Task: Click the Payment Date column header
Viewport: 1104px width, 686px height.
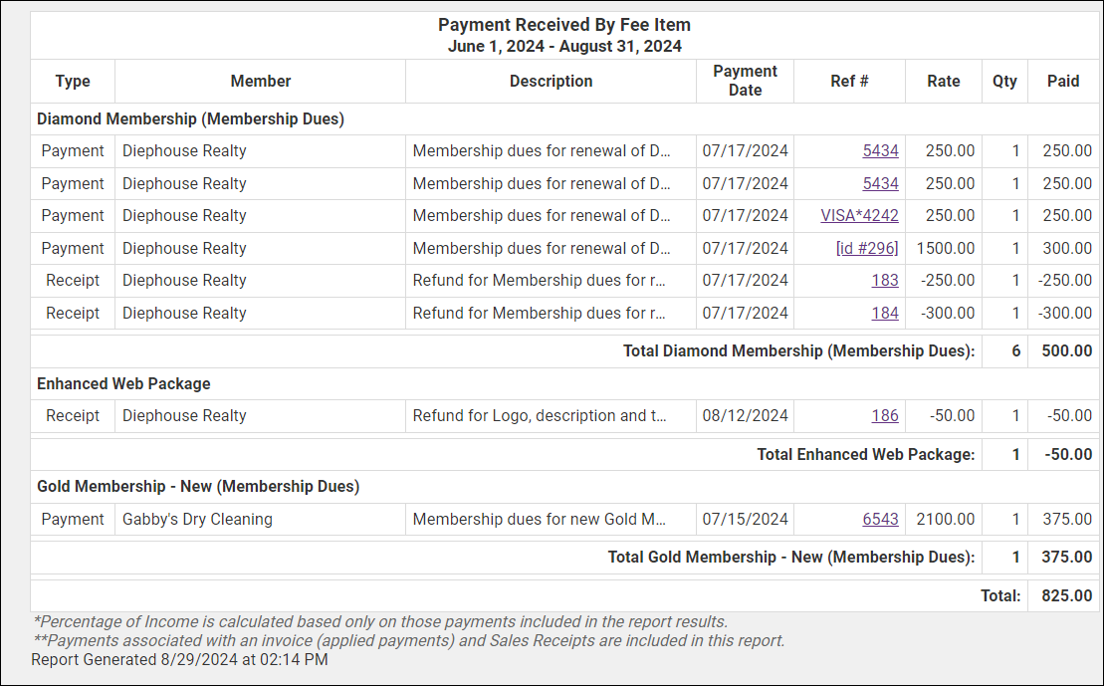Action: 745,81
